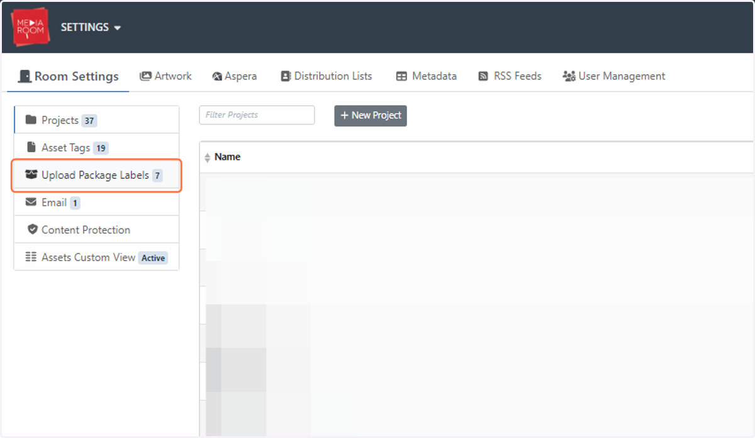This screenshot has width=755, height=438.
Task: Open Assets Custom View settings
Action: click(96, 257)
